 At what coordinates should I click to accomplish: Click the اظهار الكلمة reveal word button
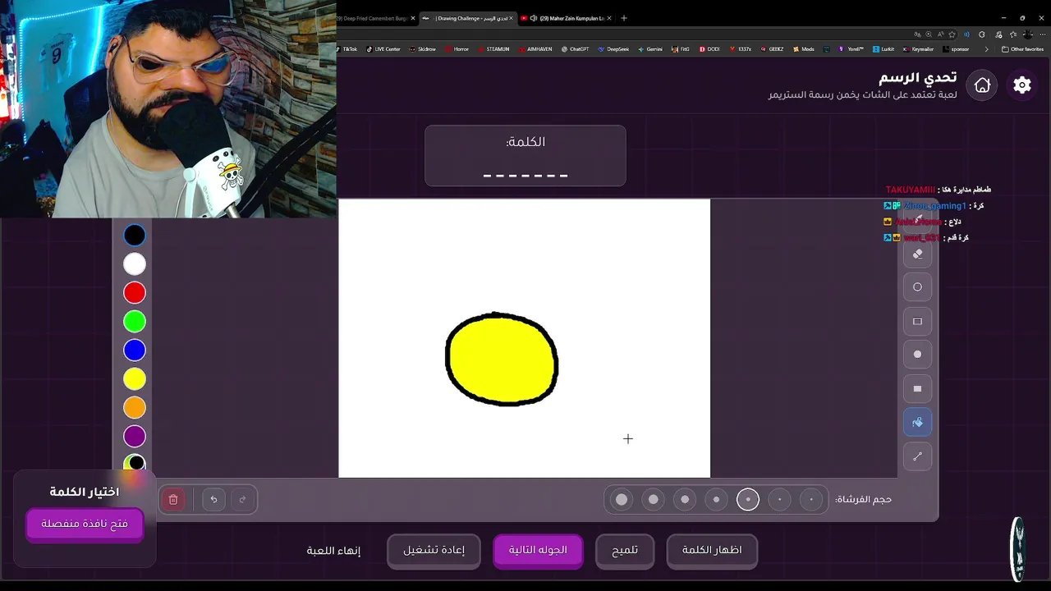tap(712, 551)
